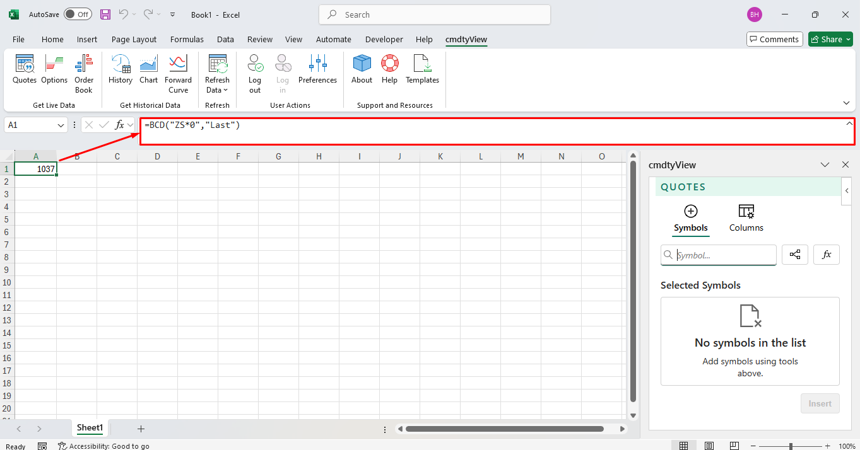The image size is (860, 450).
Task: Go to the next sheet arrow
Action: pos(39,429)
